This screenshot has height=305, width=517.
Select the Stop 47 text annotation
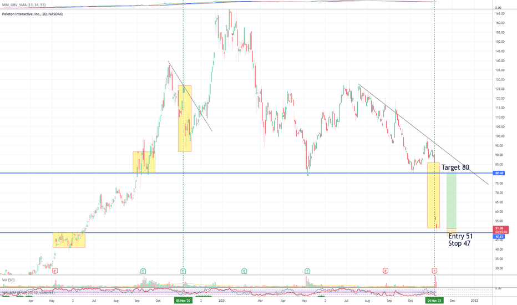click(459, 243)
